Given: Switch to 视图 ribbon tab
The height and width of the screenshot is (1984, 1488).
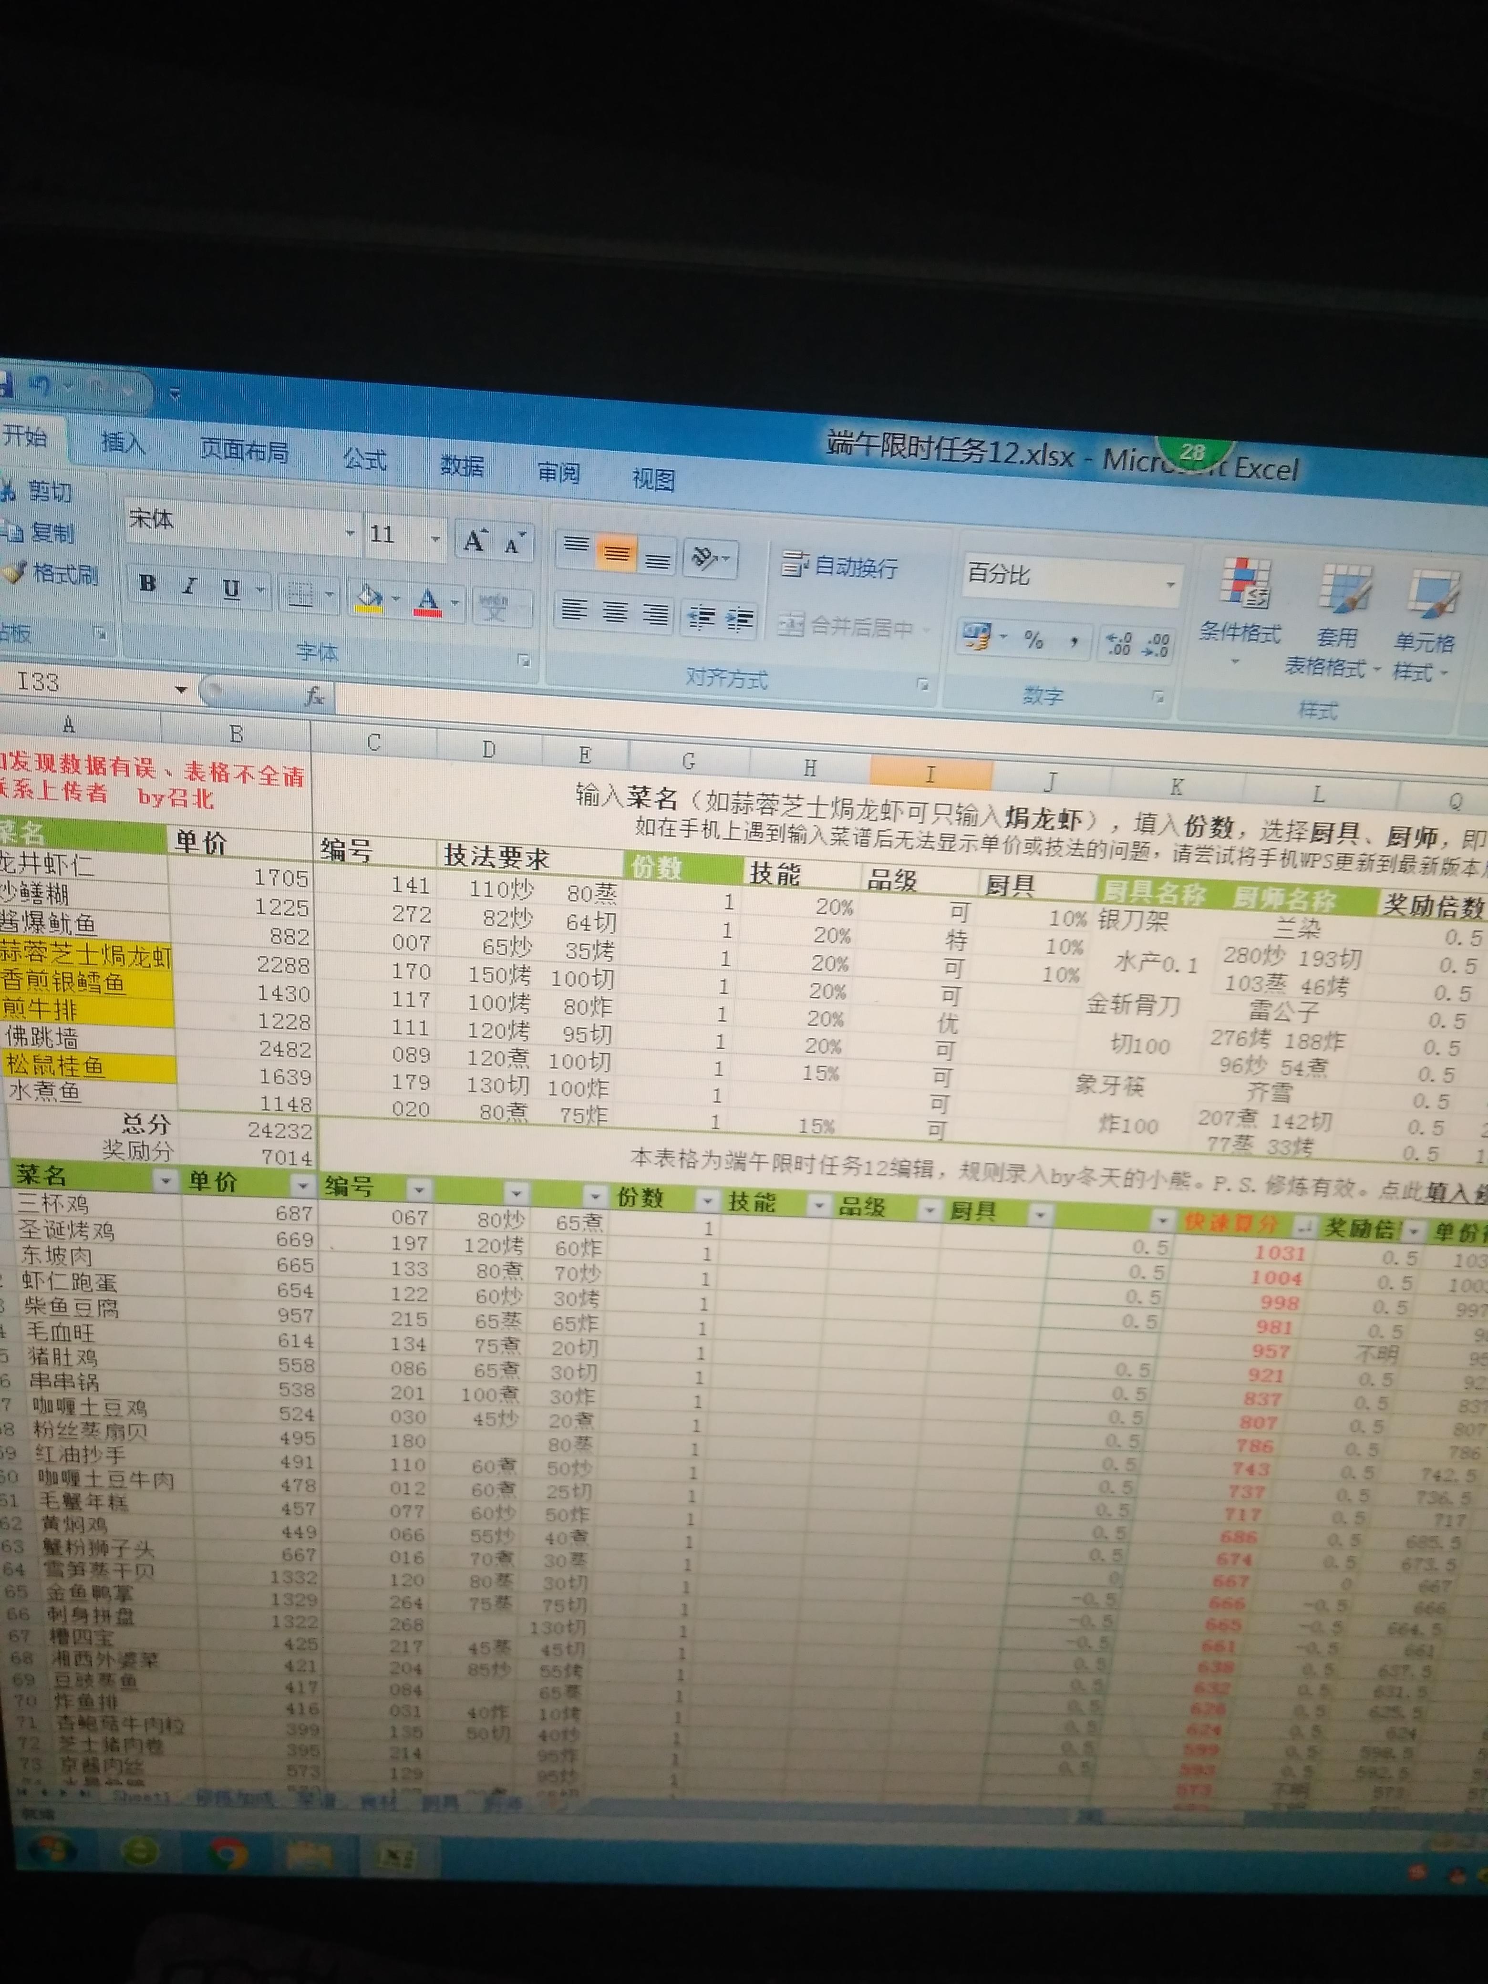Looking at the screenshot, I should pos(653,479).
